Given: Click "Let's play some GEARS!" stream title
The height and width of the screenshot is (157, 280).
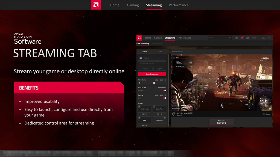Looking at the screenshot, I should tap(185, 113).
